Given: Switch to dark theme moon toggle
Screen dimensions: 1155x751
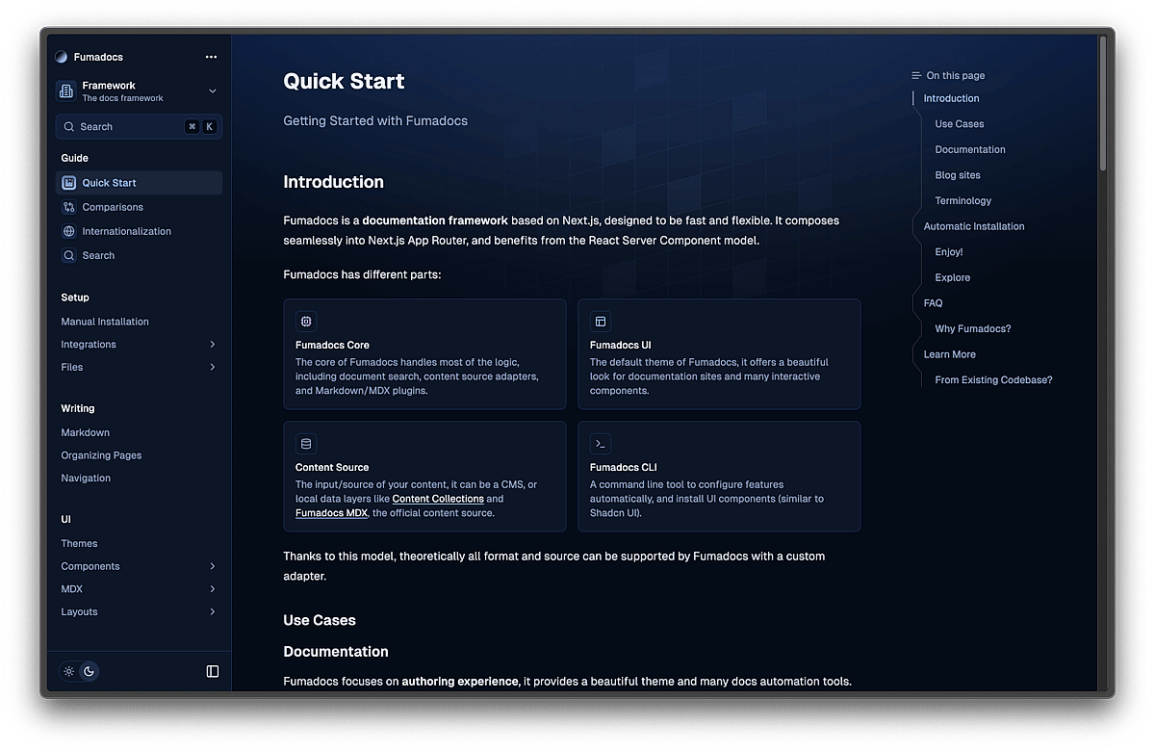Looking at the screenshot, I should [89, 671].
